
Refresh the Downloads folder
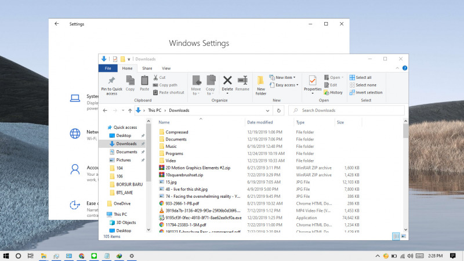pos(278,110)
